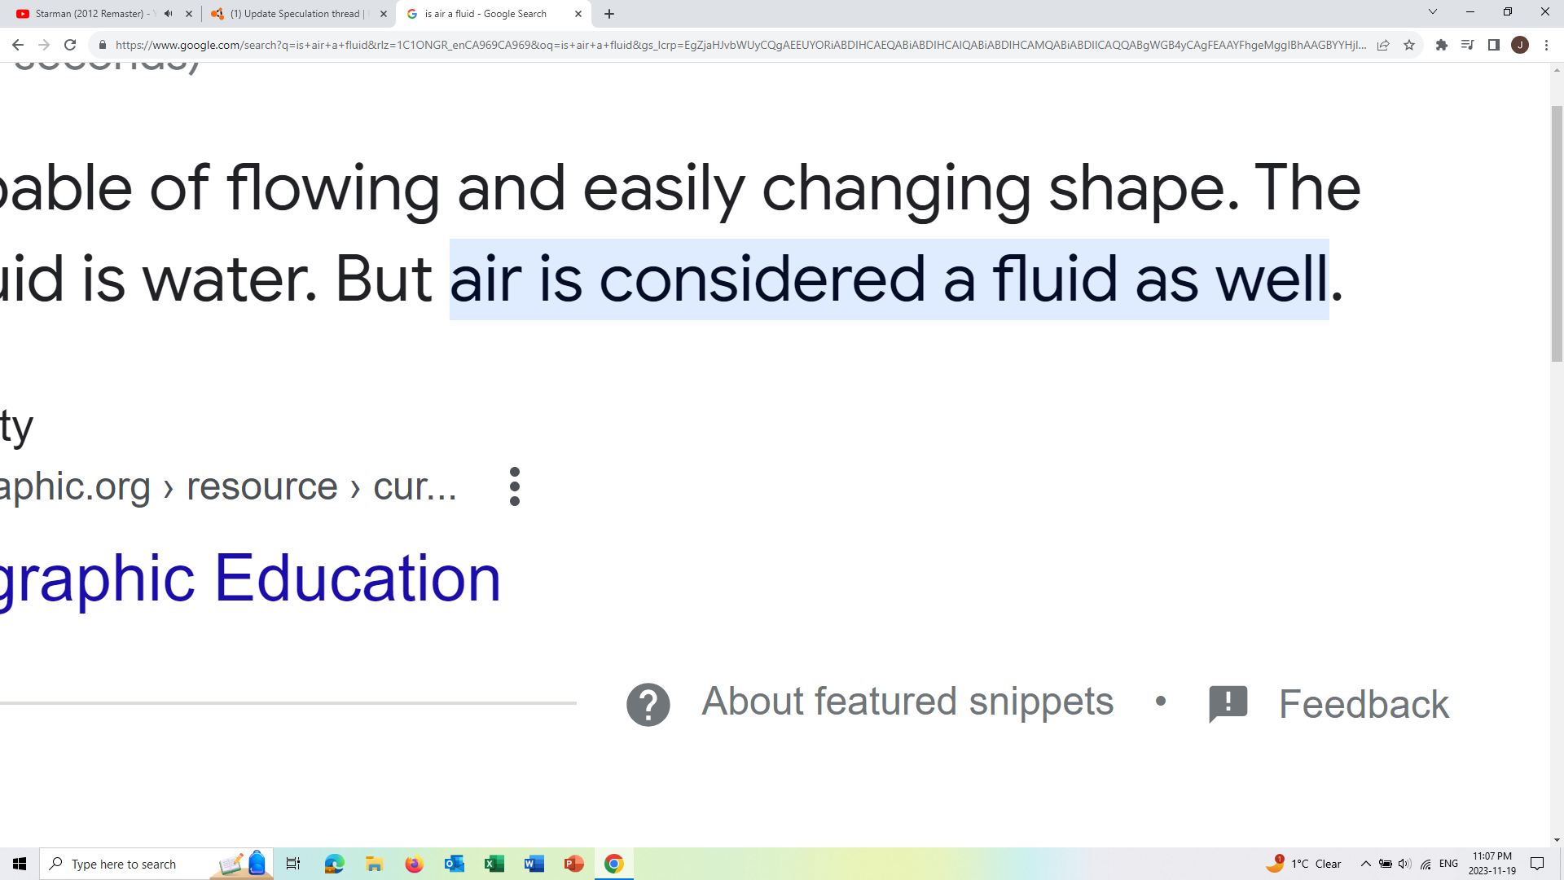Click the share this page icon
The height and width of the screenshot is (880, 1564).
(1383, 45)
